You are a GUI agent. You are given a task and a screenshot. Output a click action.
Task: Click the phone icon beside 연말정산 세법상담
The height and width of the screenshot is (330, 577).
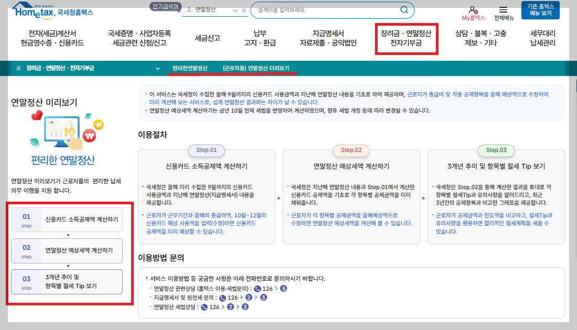pos(204,307)
